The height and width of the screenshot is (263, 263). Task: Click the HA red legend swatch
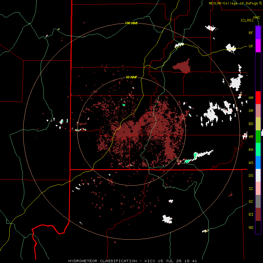click(258, 98)
